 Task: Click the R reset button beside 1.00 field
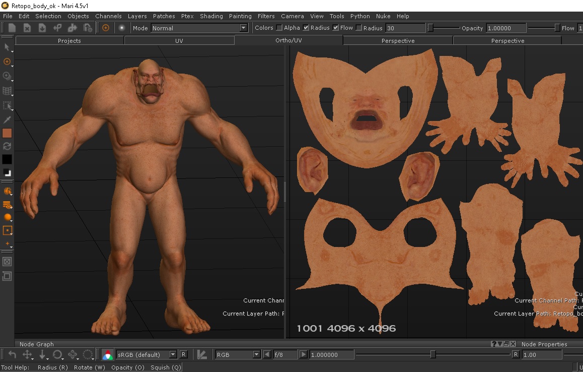point(516,354)
